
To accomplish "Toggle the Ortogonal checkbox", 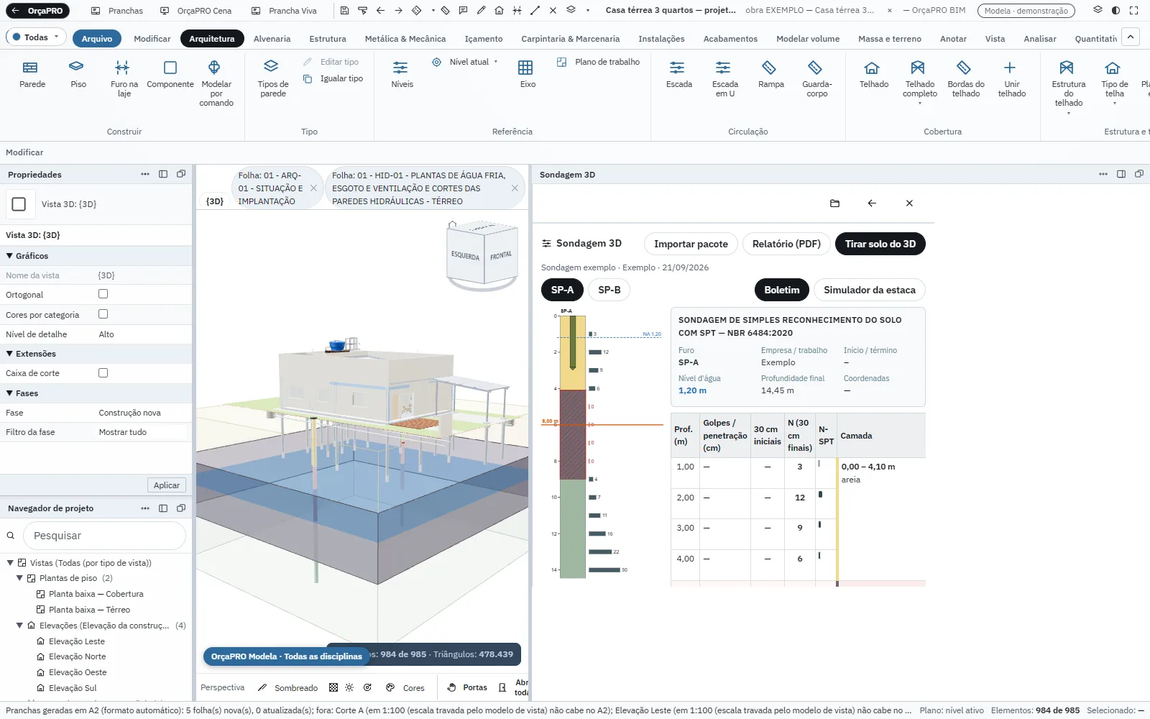I will coord(103,294).
